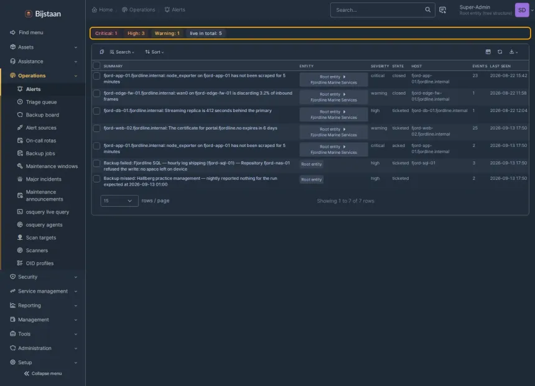Click the OID profiles icon
Image resolution: width=535 pixels, height=386 pixels.
(20, 263)
